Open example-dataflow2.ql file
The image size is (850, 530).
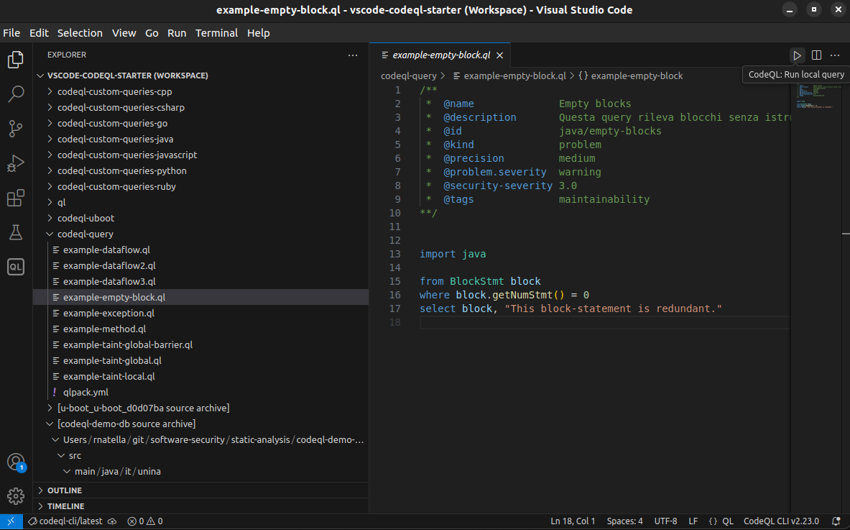(x=201, y=266)
